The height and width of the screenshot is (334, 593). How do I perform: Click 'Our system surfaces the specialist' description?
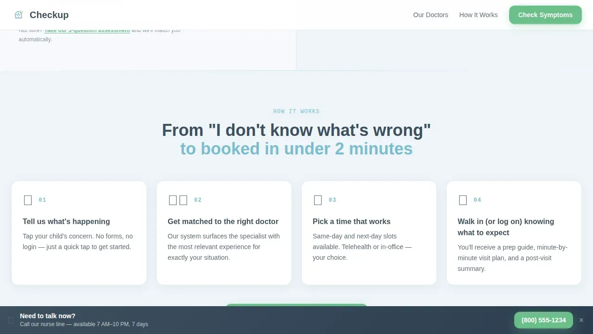click(224, 247)
